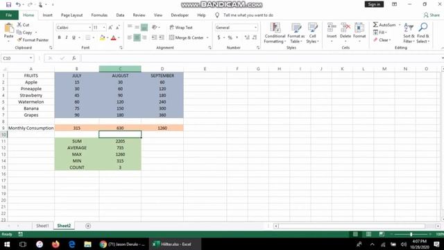Increase decimal places
This screenshot has height=250, width=444.
pos(247,37)
